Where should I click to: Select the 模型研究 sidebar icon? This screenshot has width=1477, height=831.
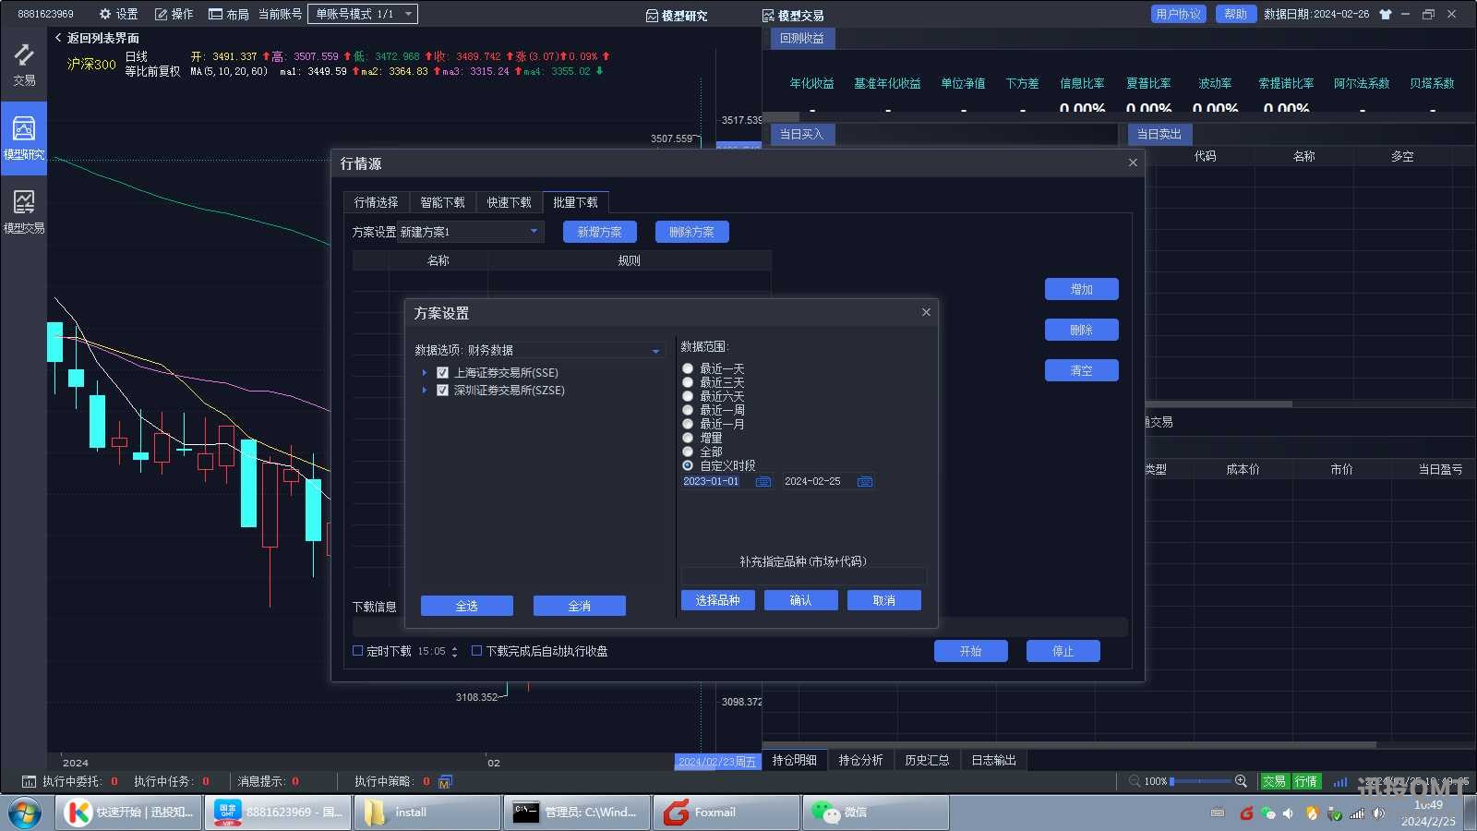(x=24, y=137)
